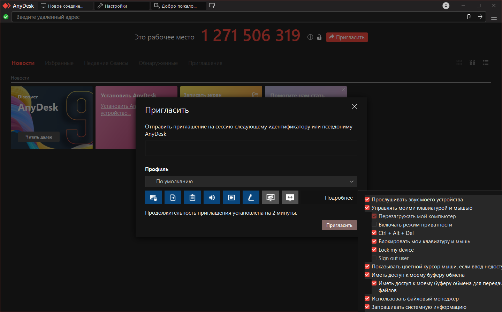
Task: Toggle the monitor with arrows permission icon
Action: coord(290,198)
